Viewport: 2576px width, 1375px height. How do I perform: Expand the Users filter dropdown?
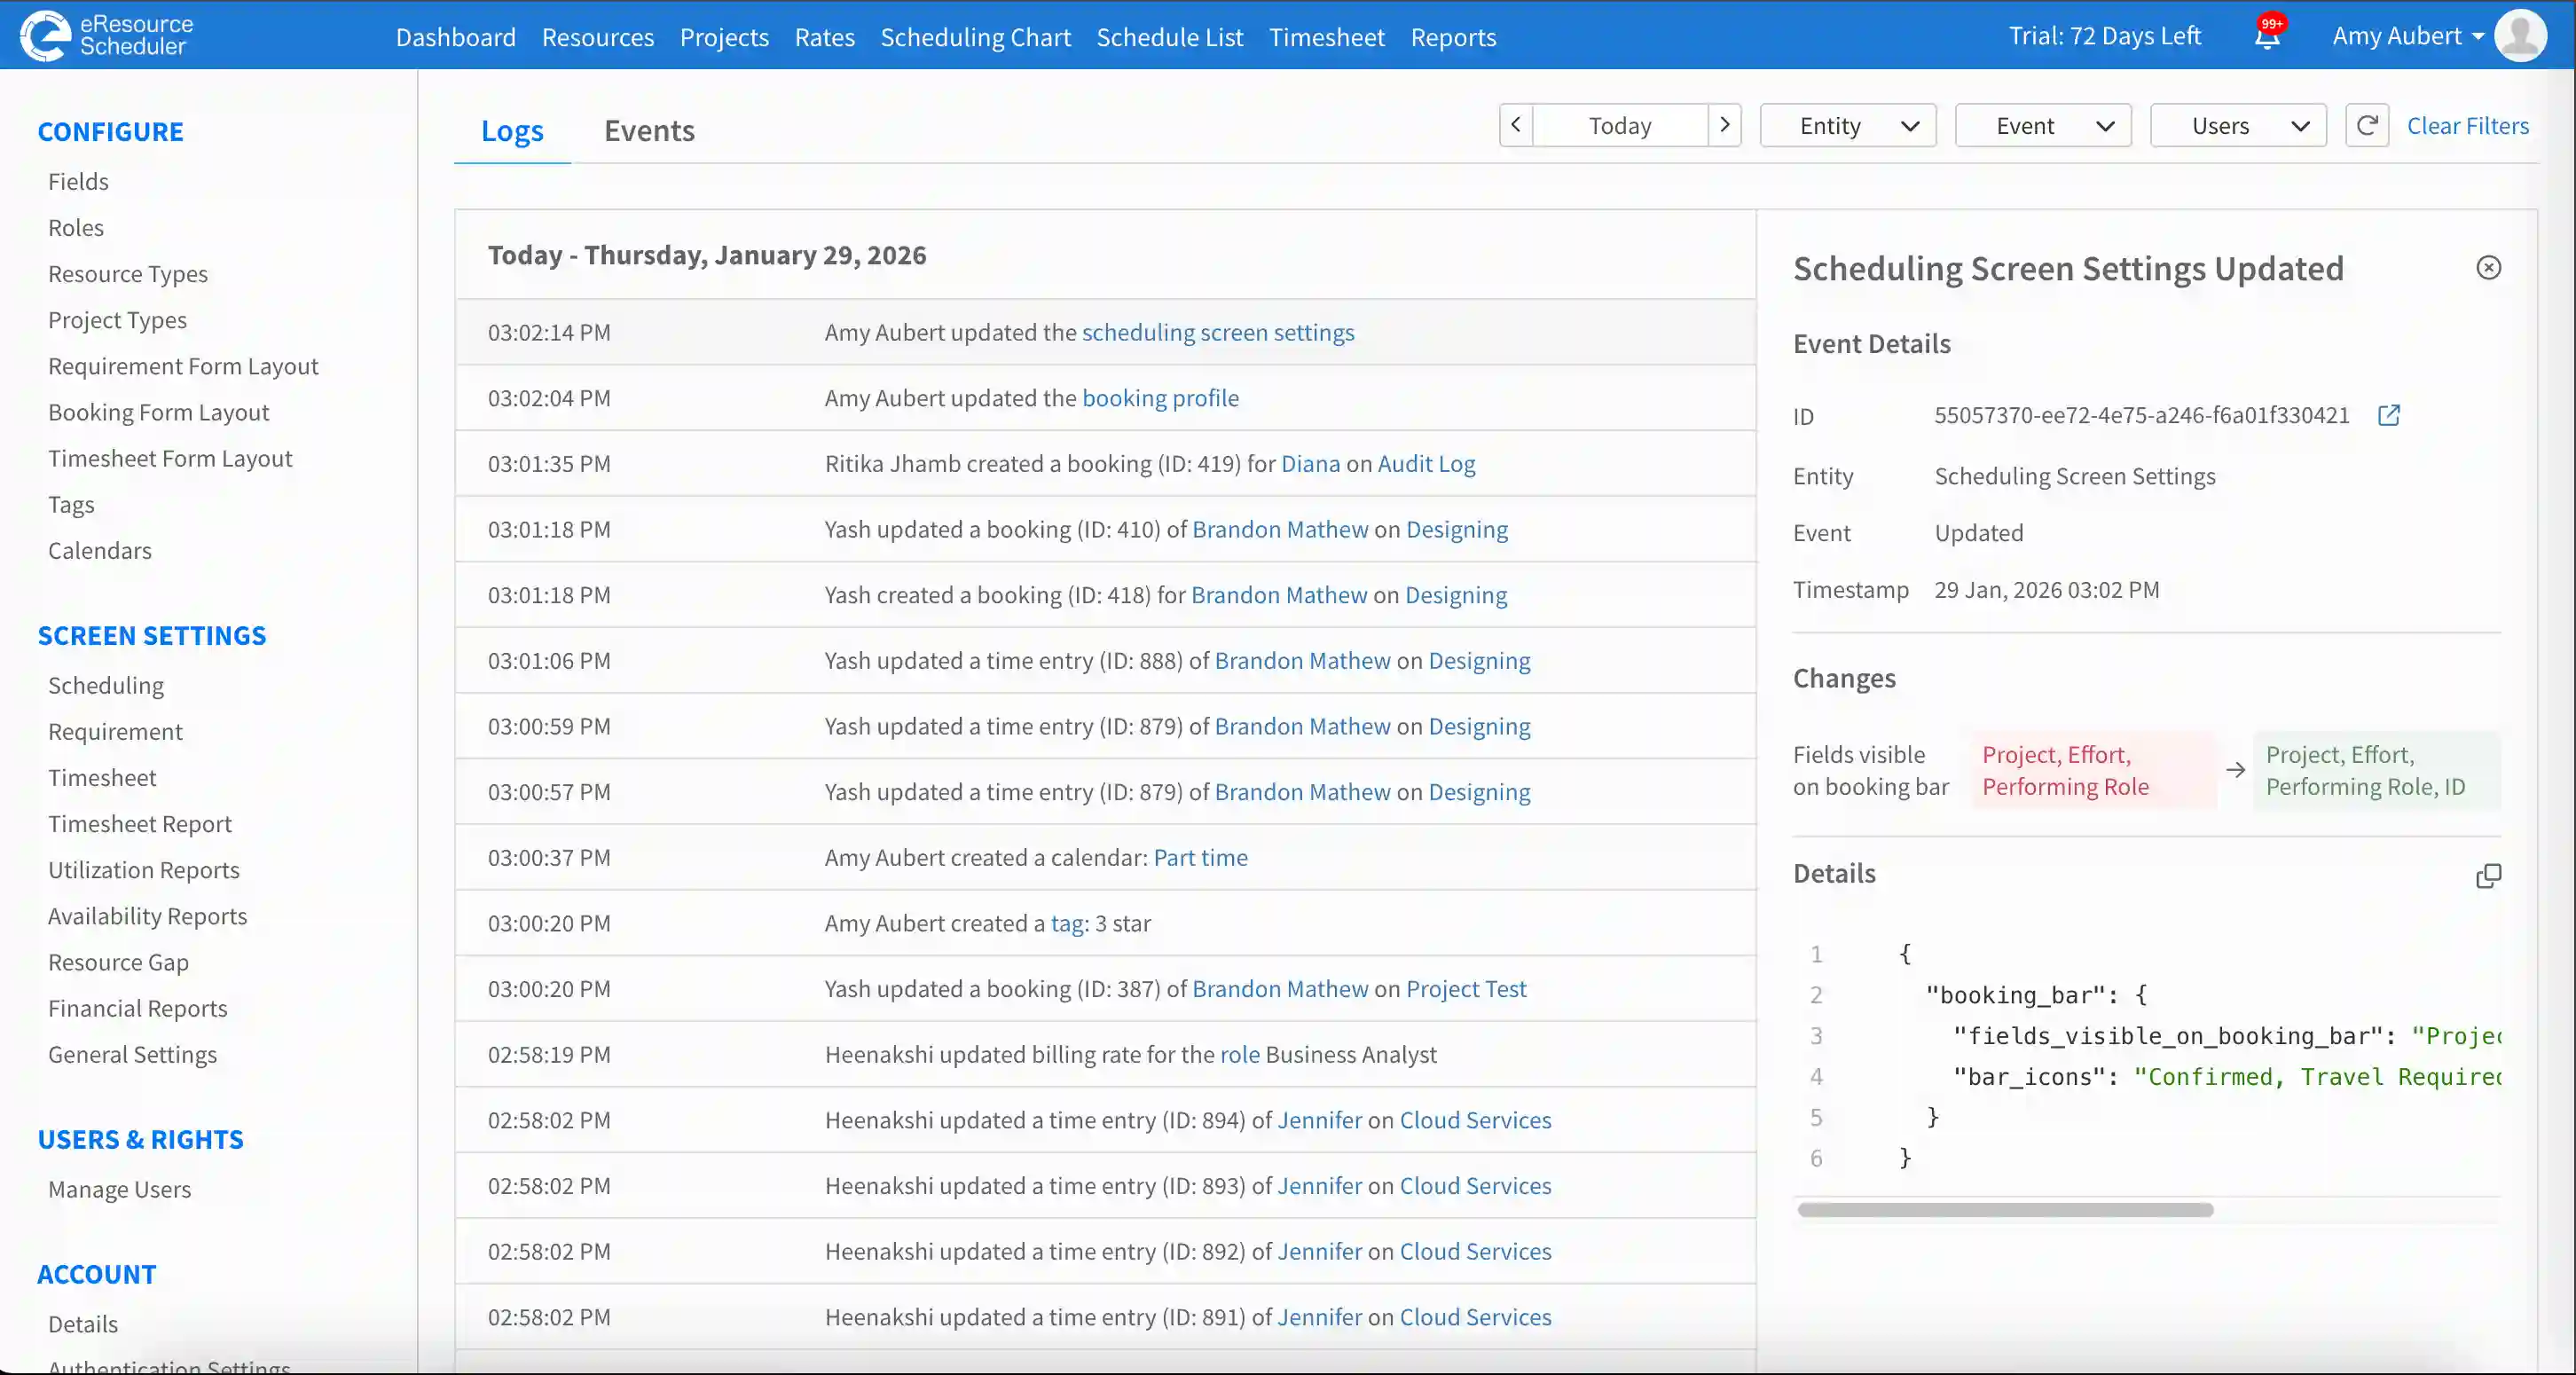pyautogui.click(x=2238, y=125)
